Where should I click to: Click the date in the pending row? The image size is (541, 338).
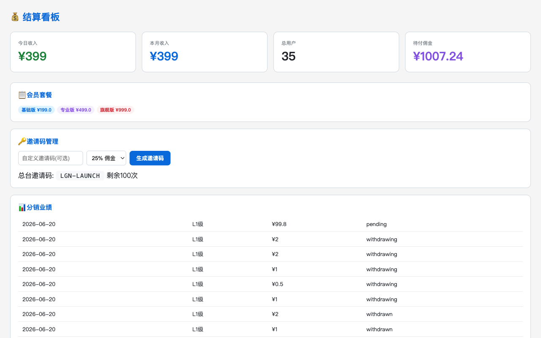[39, 224]
